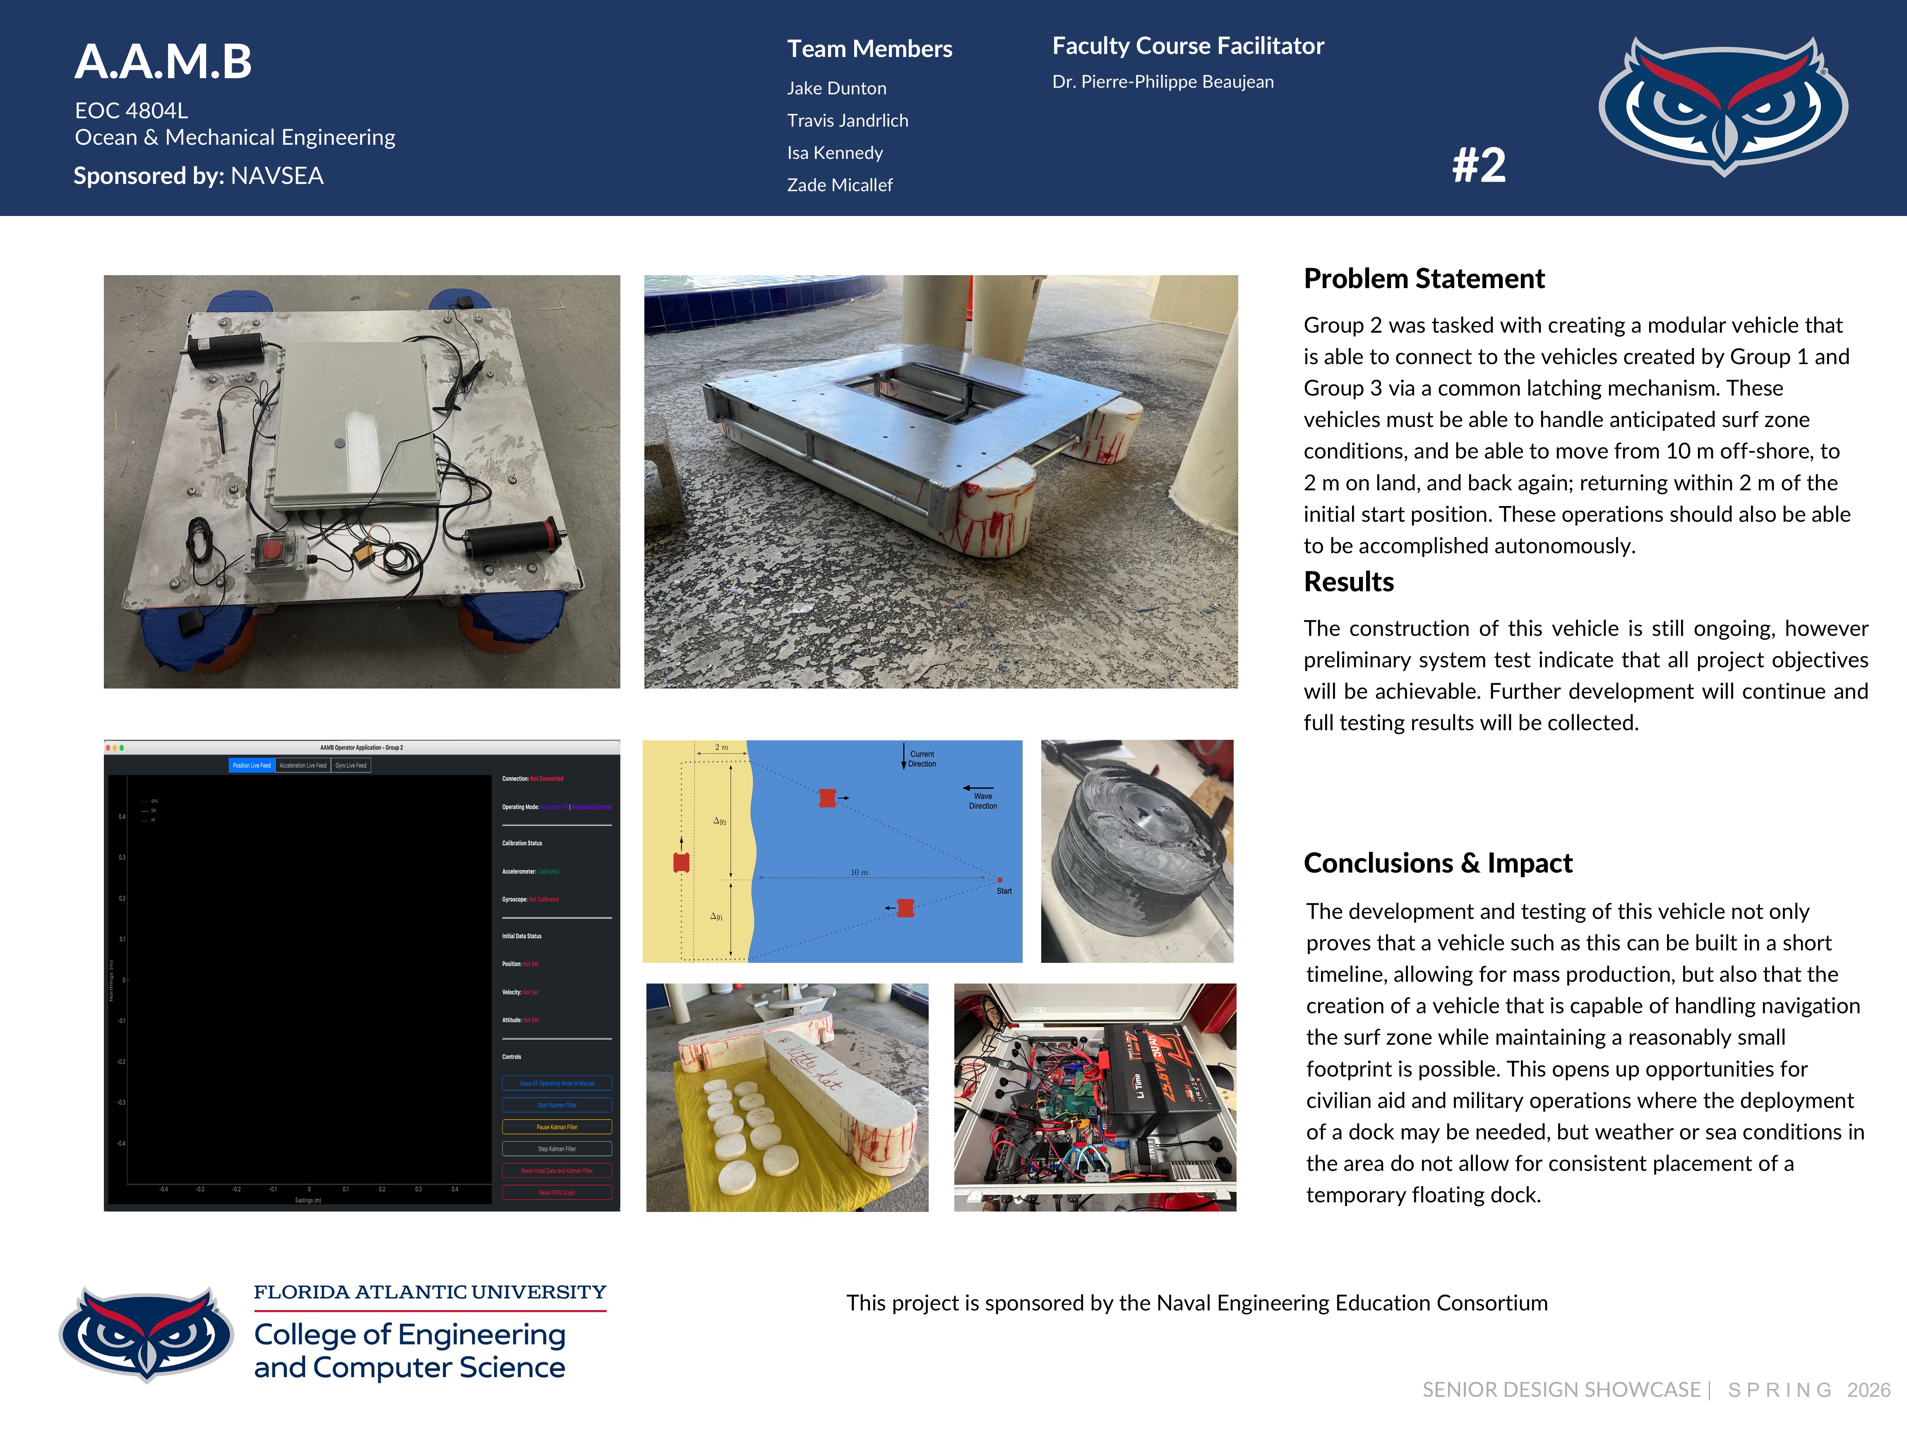Screen dimensions: 1907x1430
Task: Open the open battery enclosure photo
Action: (1095, 1097)
